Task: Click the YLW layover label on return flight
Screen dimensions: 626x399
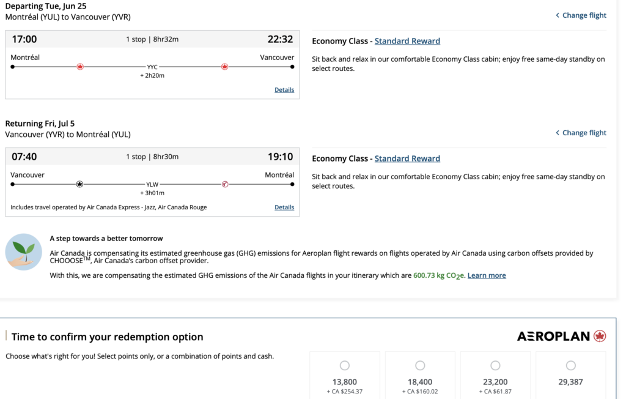Action: (152, 184)
